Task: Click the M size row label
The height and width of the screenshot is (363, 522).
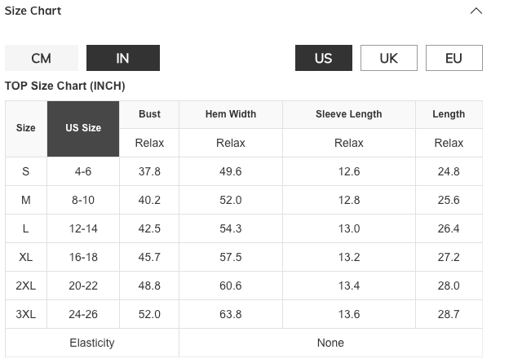Action: pyautogui.click(x=26, y=200)
